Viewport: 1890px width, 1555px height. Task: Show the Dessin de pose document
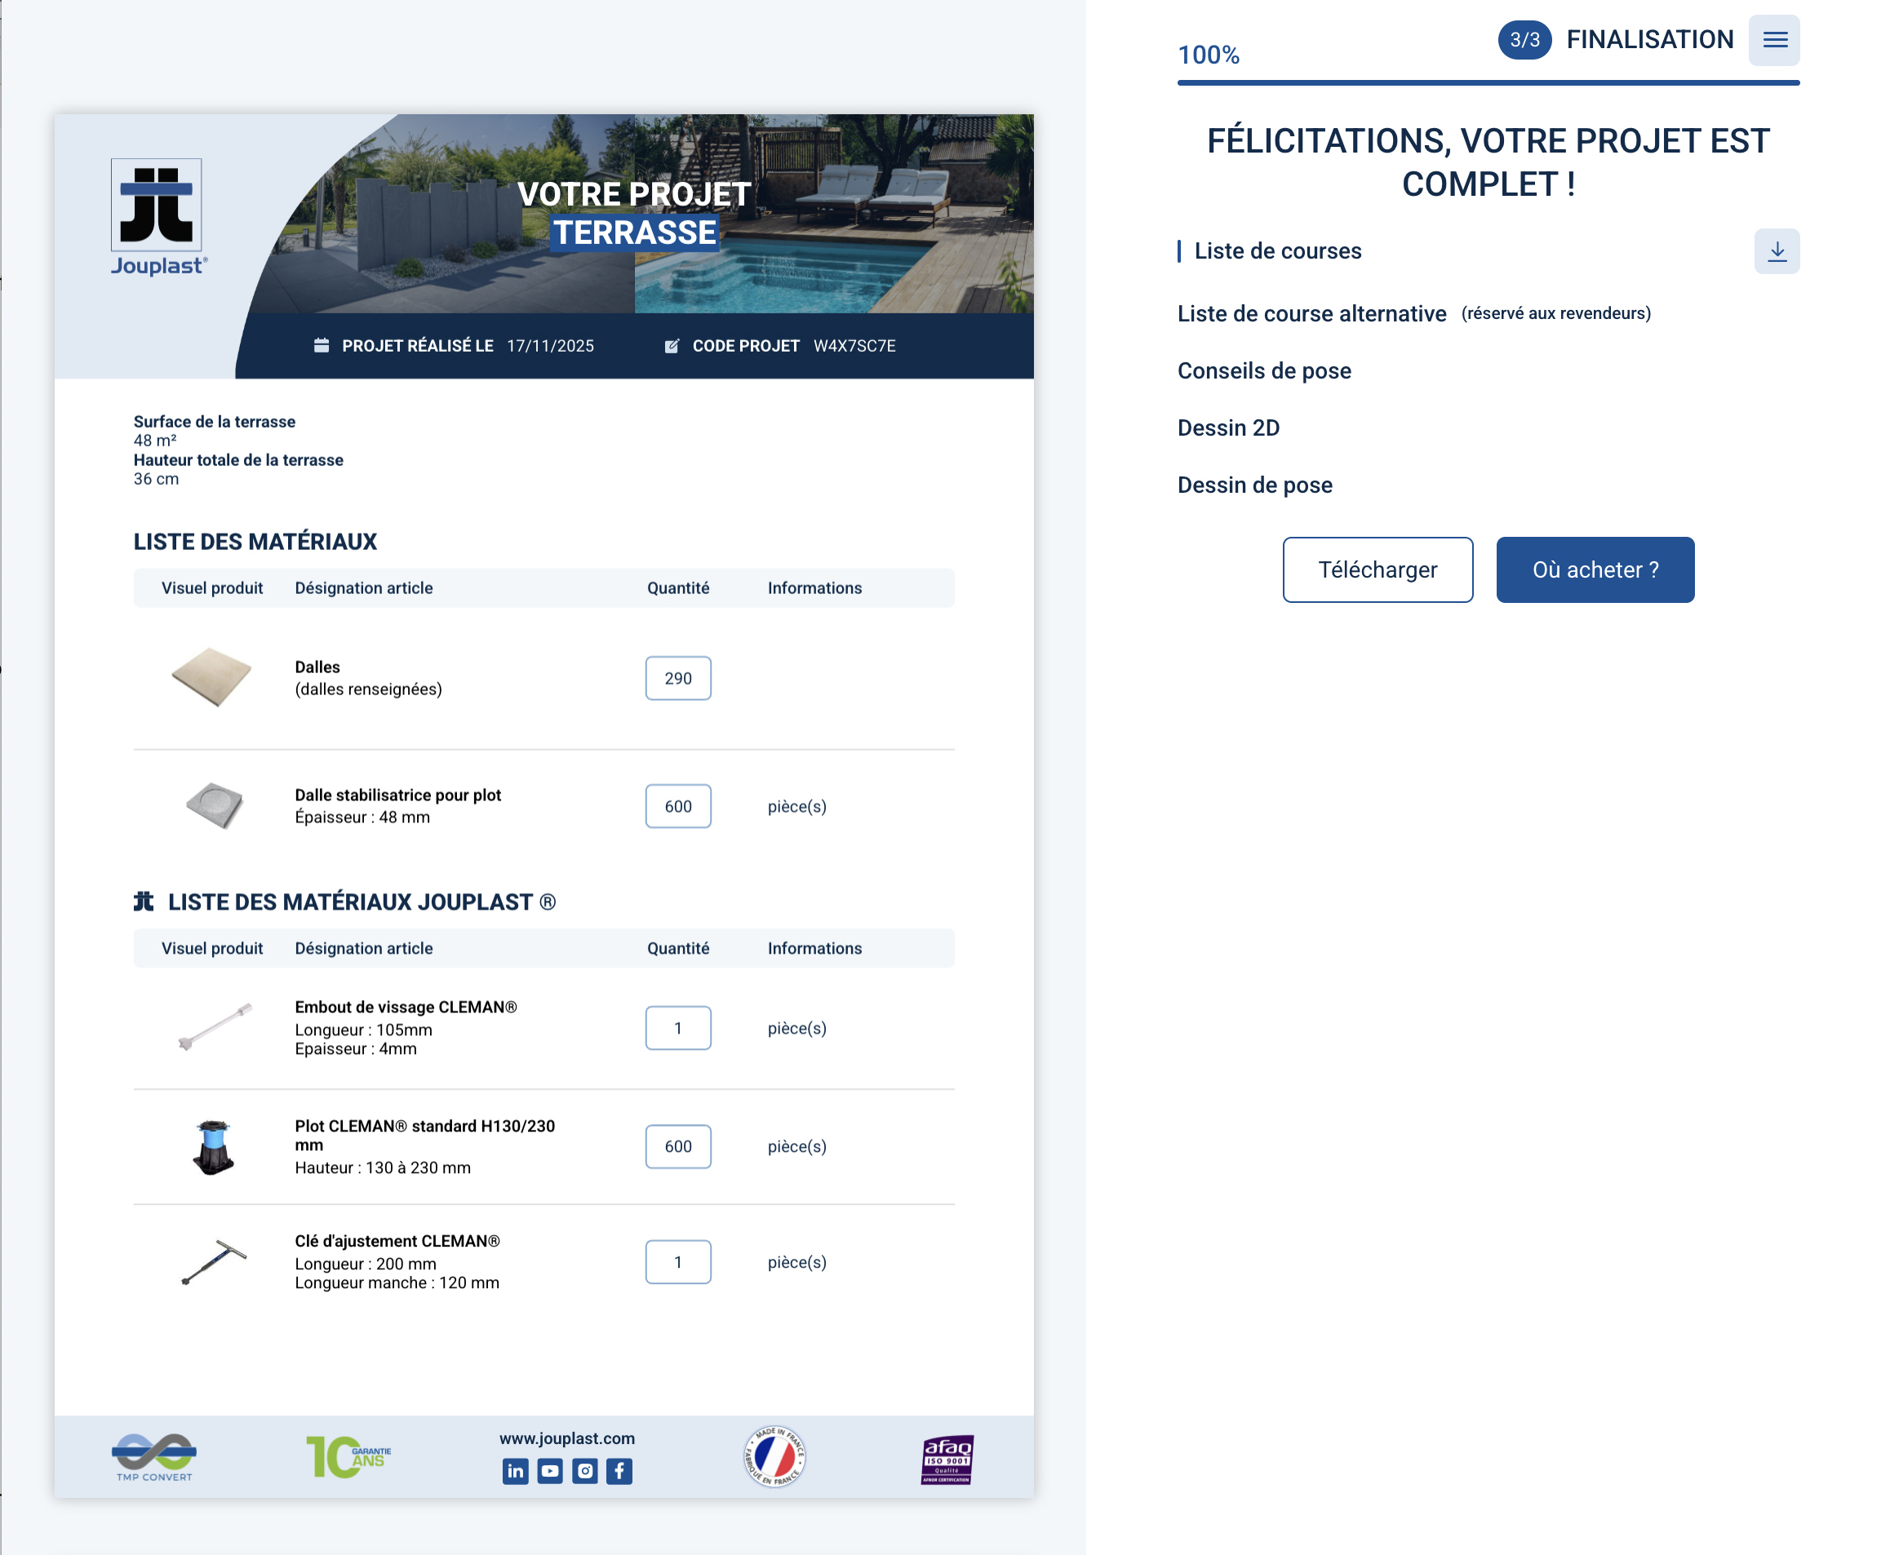[x=1254, y=485]
